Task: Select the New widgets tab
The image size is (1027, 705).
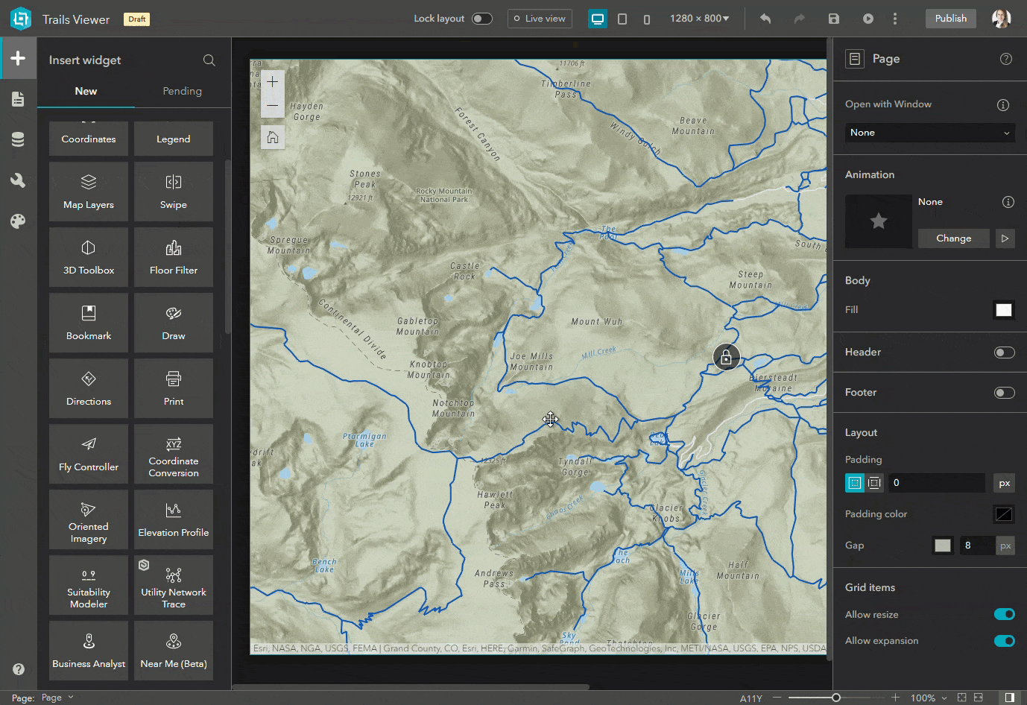Action: click(x=86, y=90)
